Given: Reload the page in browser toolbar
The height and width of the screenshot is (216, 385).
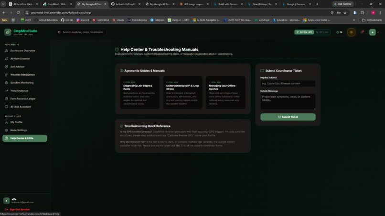Looking at the screenshot, I should pos(18,12).
